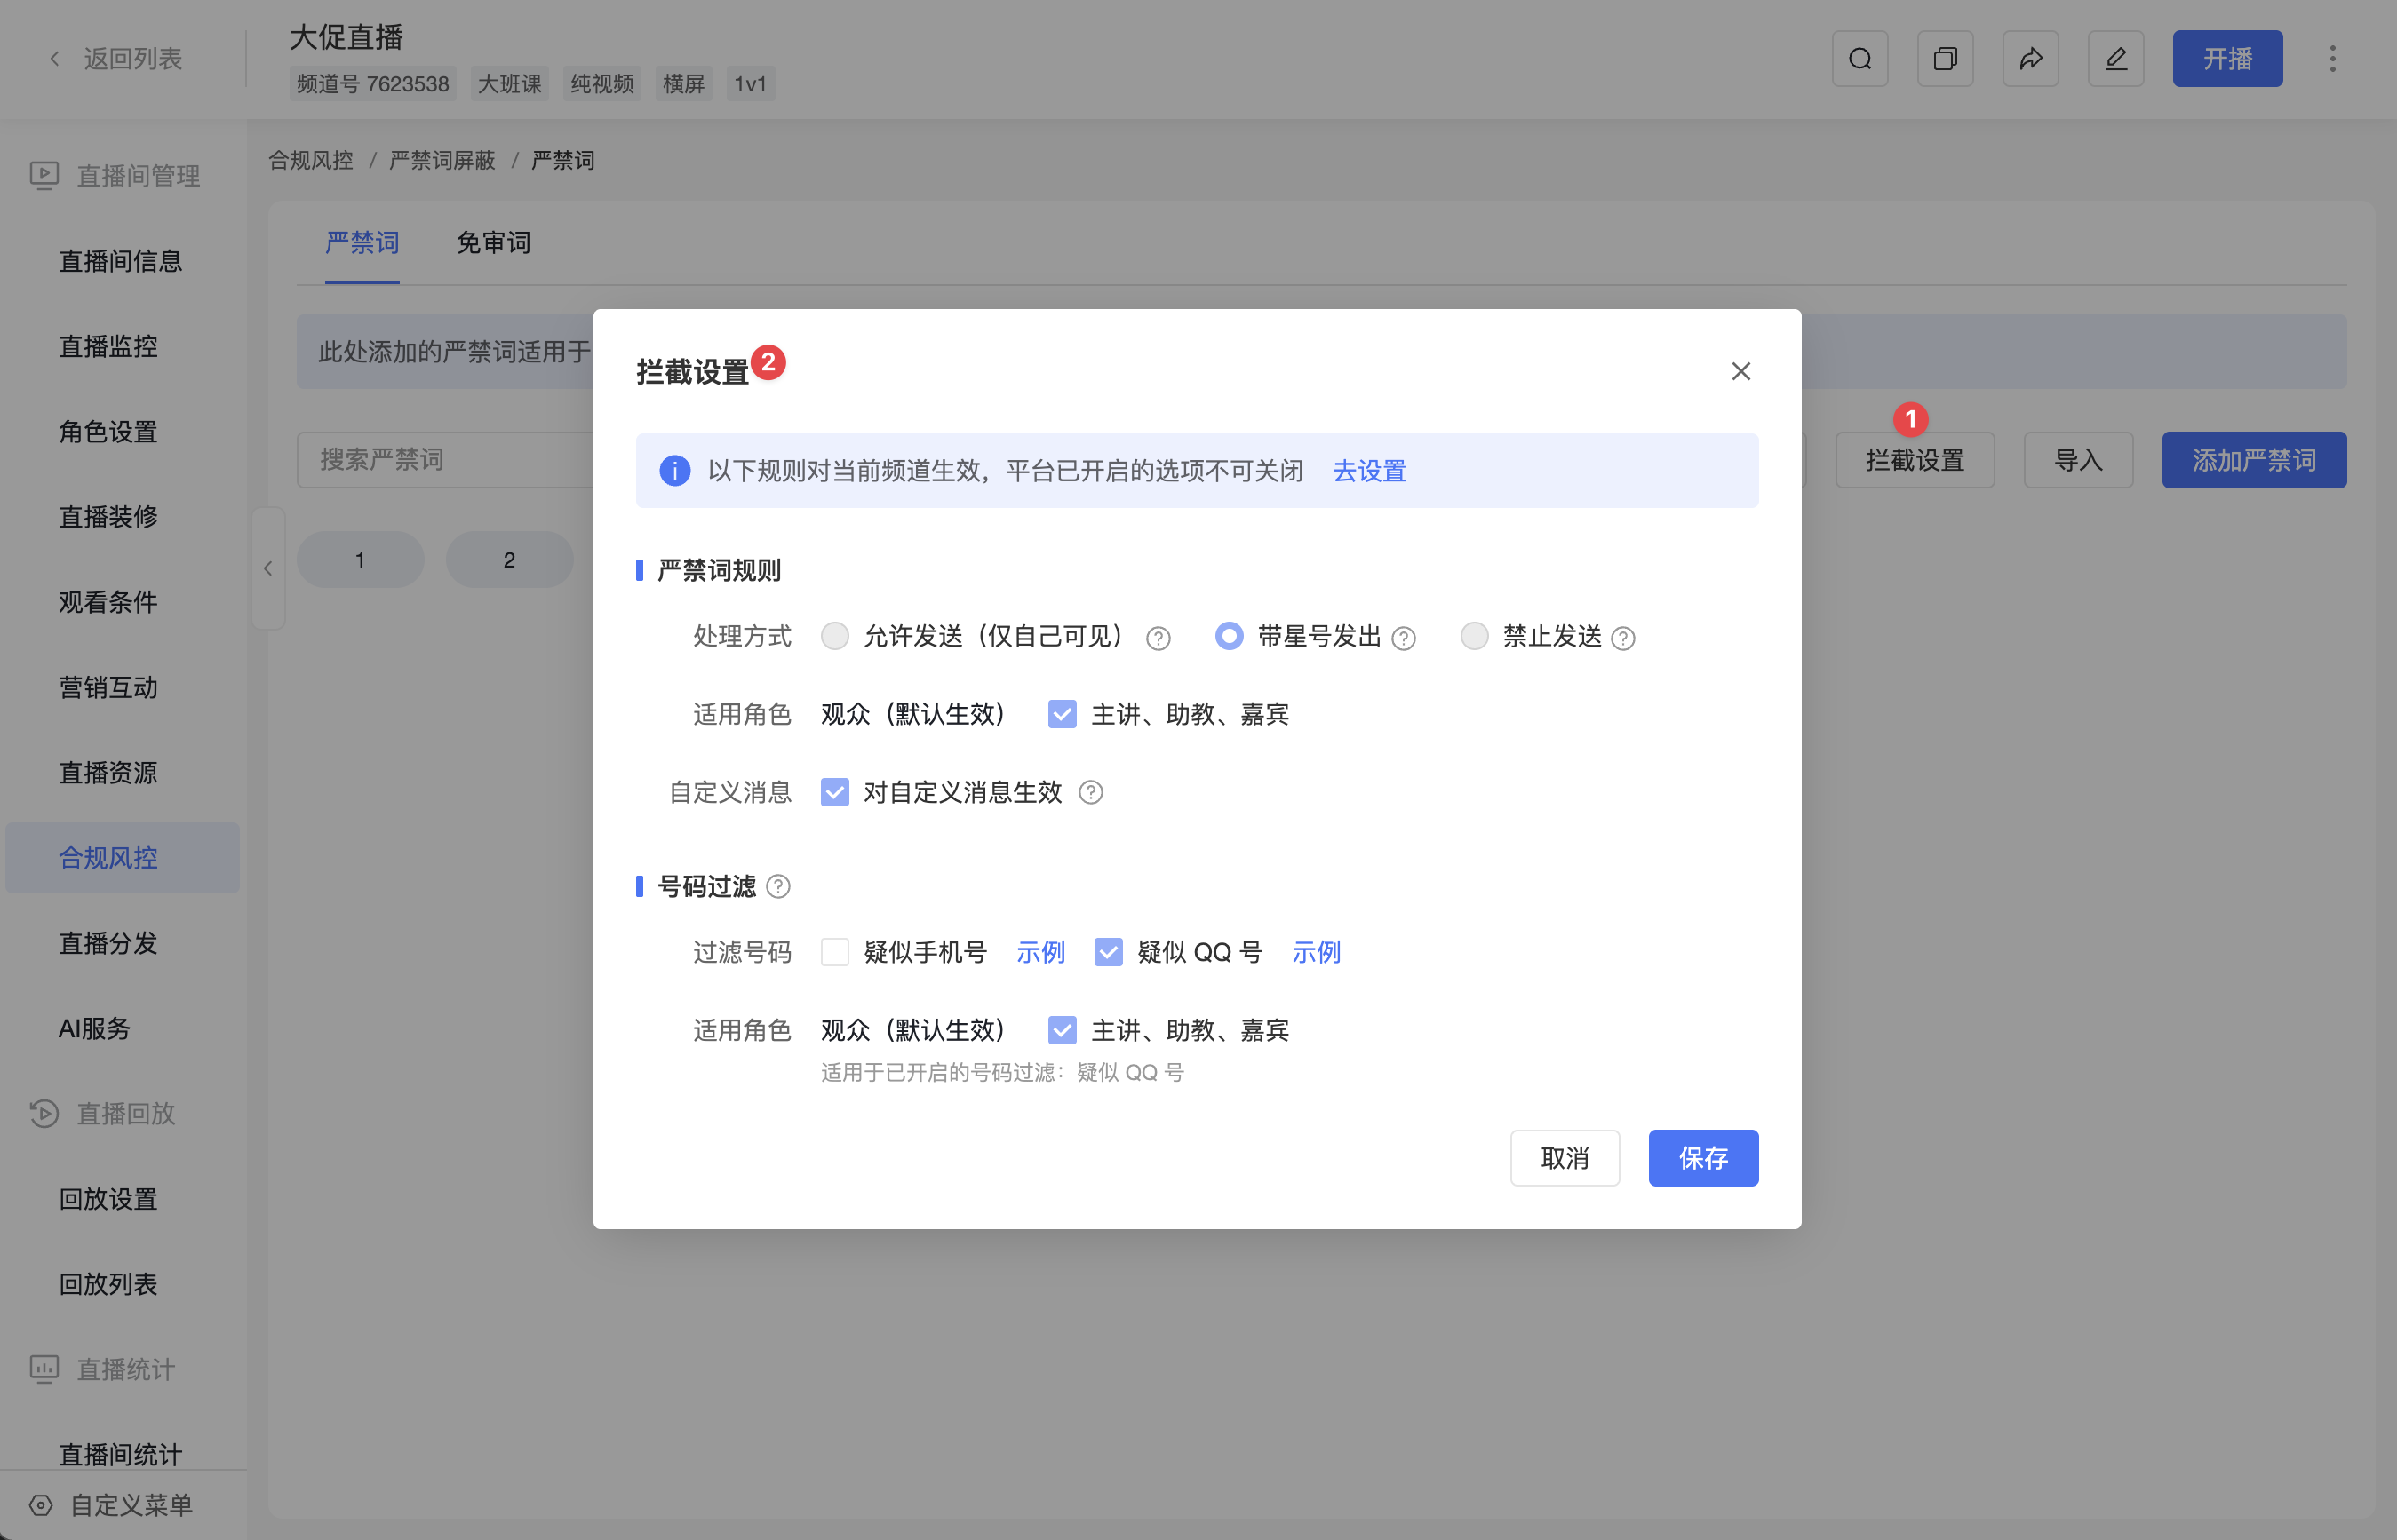Switch to 免审词 tab
Image resolution: width=2397 pixels, height=1540 pixels.
point(493,243)
